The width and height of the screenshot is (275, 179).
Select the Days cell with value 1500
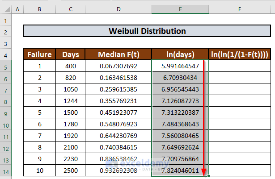click(x=71, y=113)
